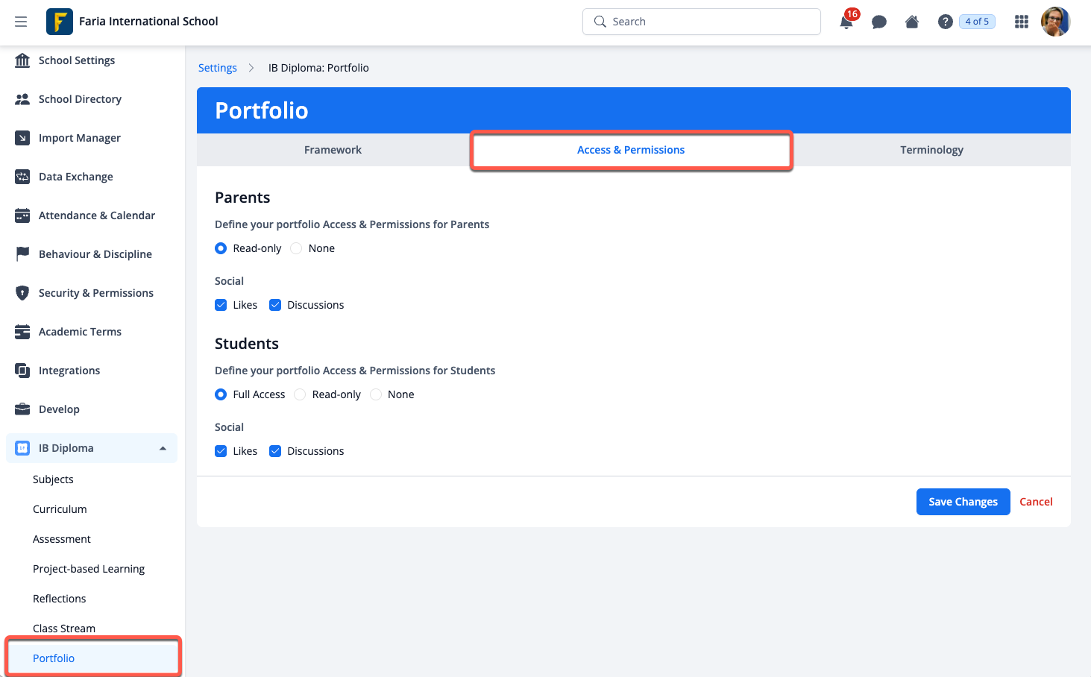Go to the home icon

[x=911, y=22]
